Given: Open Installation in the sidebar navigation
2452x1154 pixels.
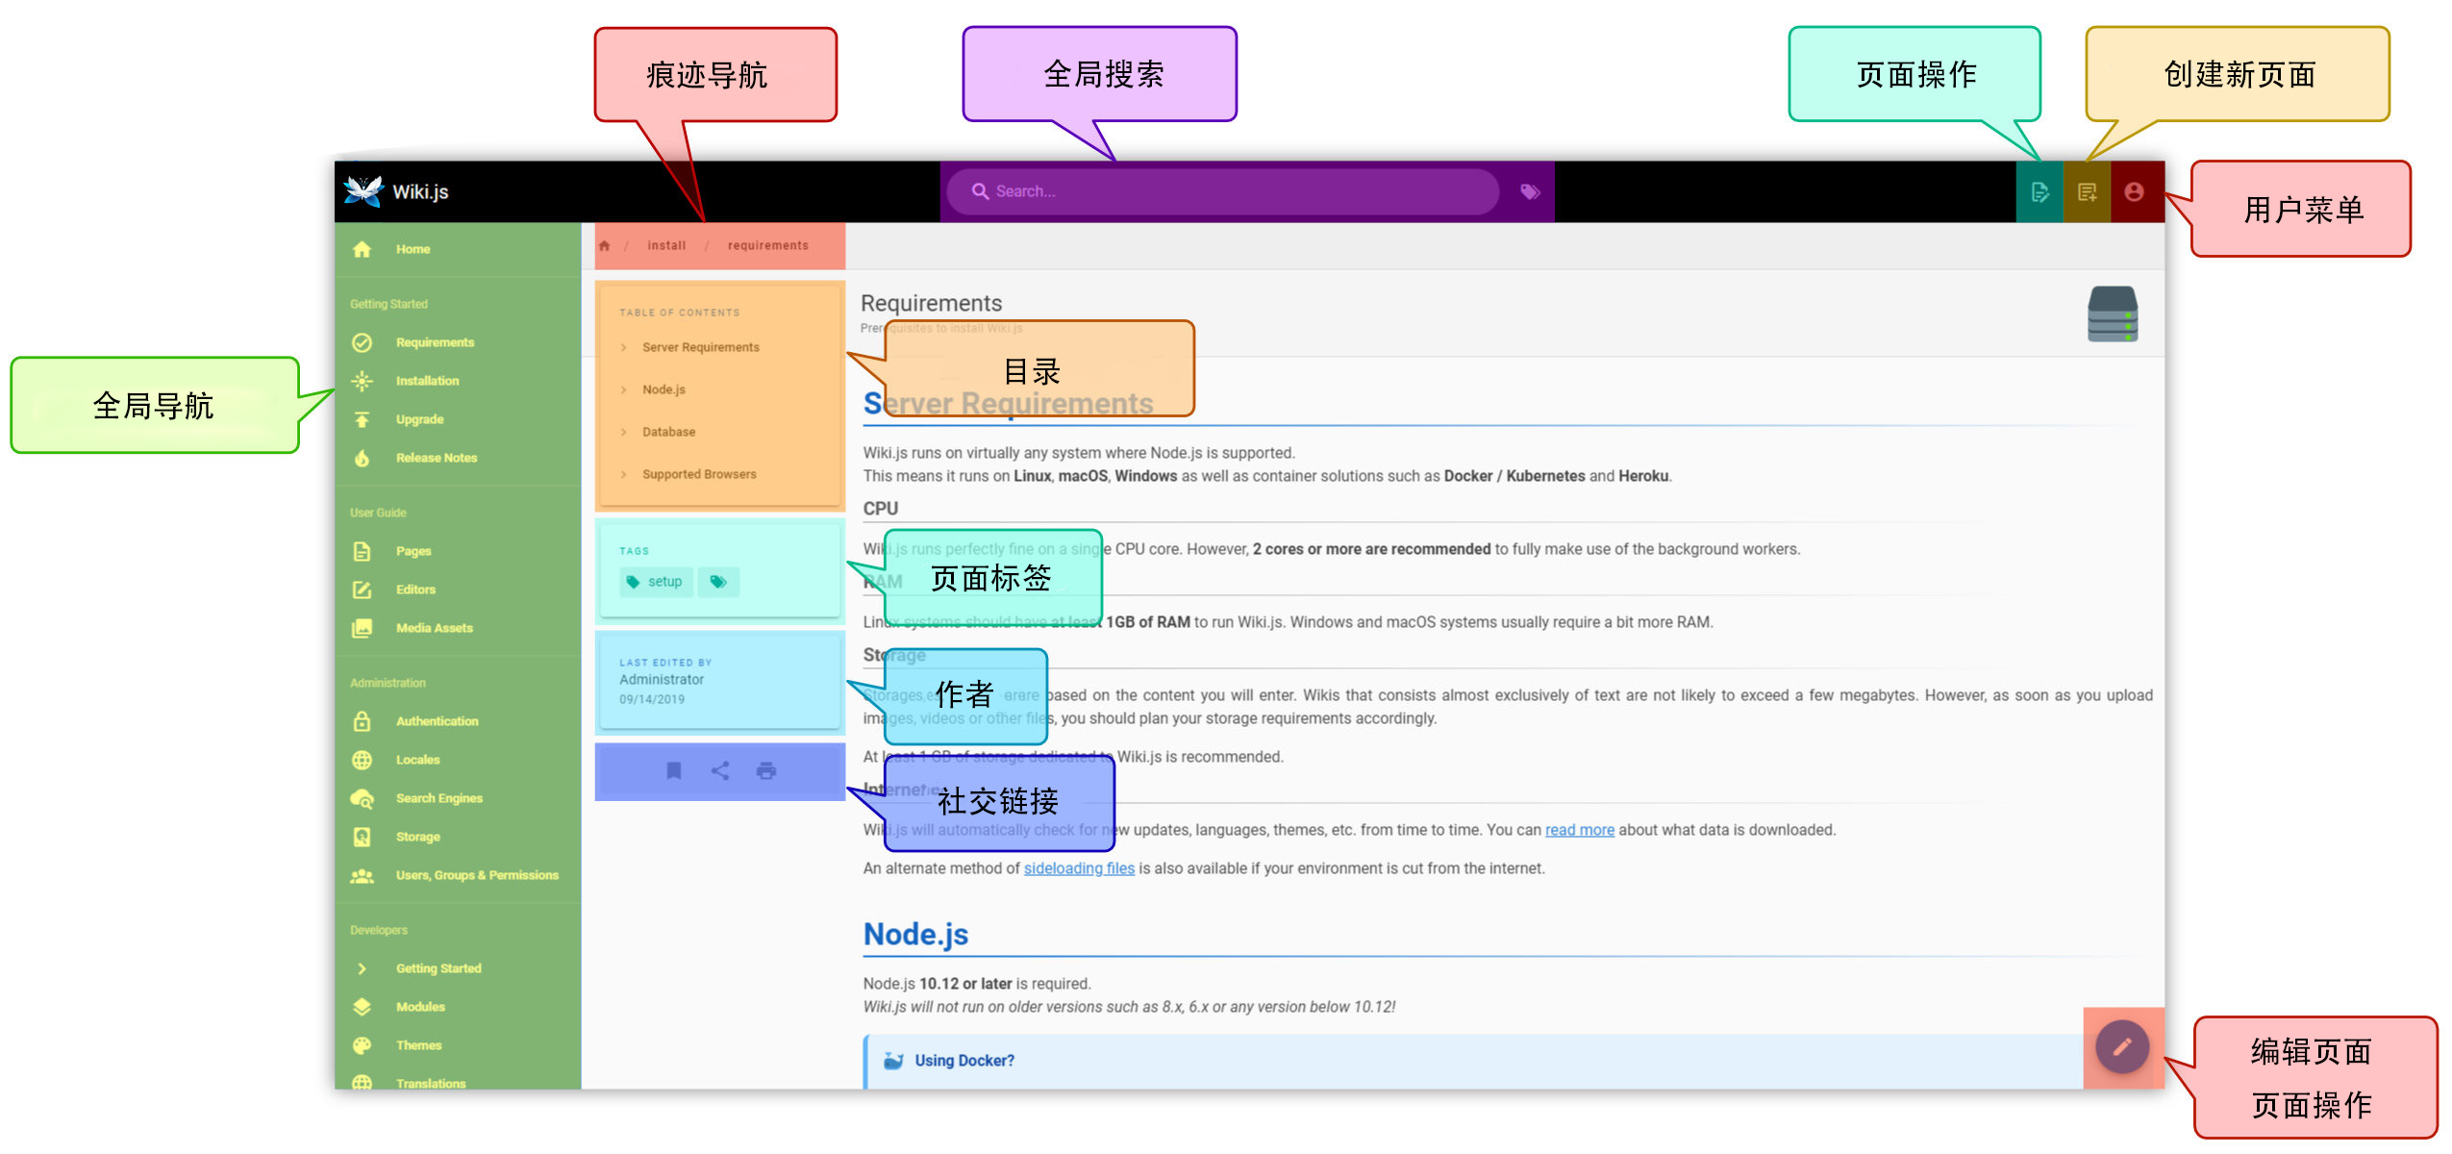Looking at the screenshot, I should (427, 381).
